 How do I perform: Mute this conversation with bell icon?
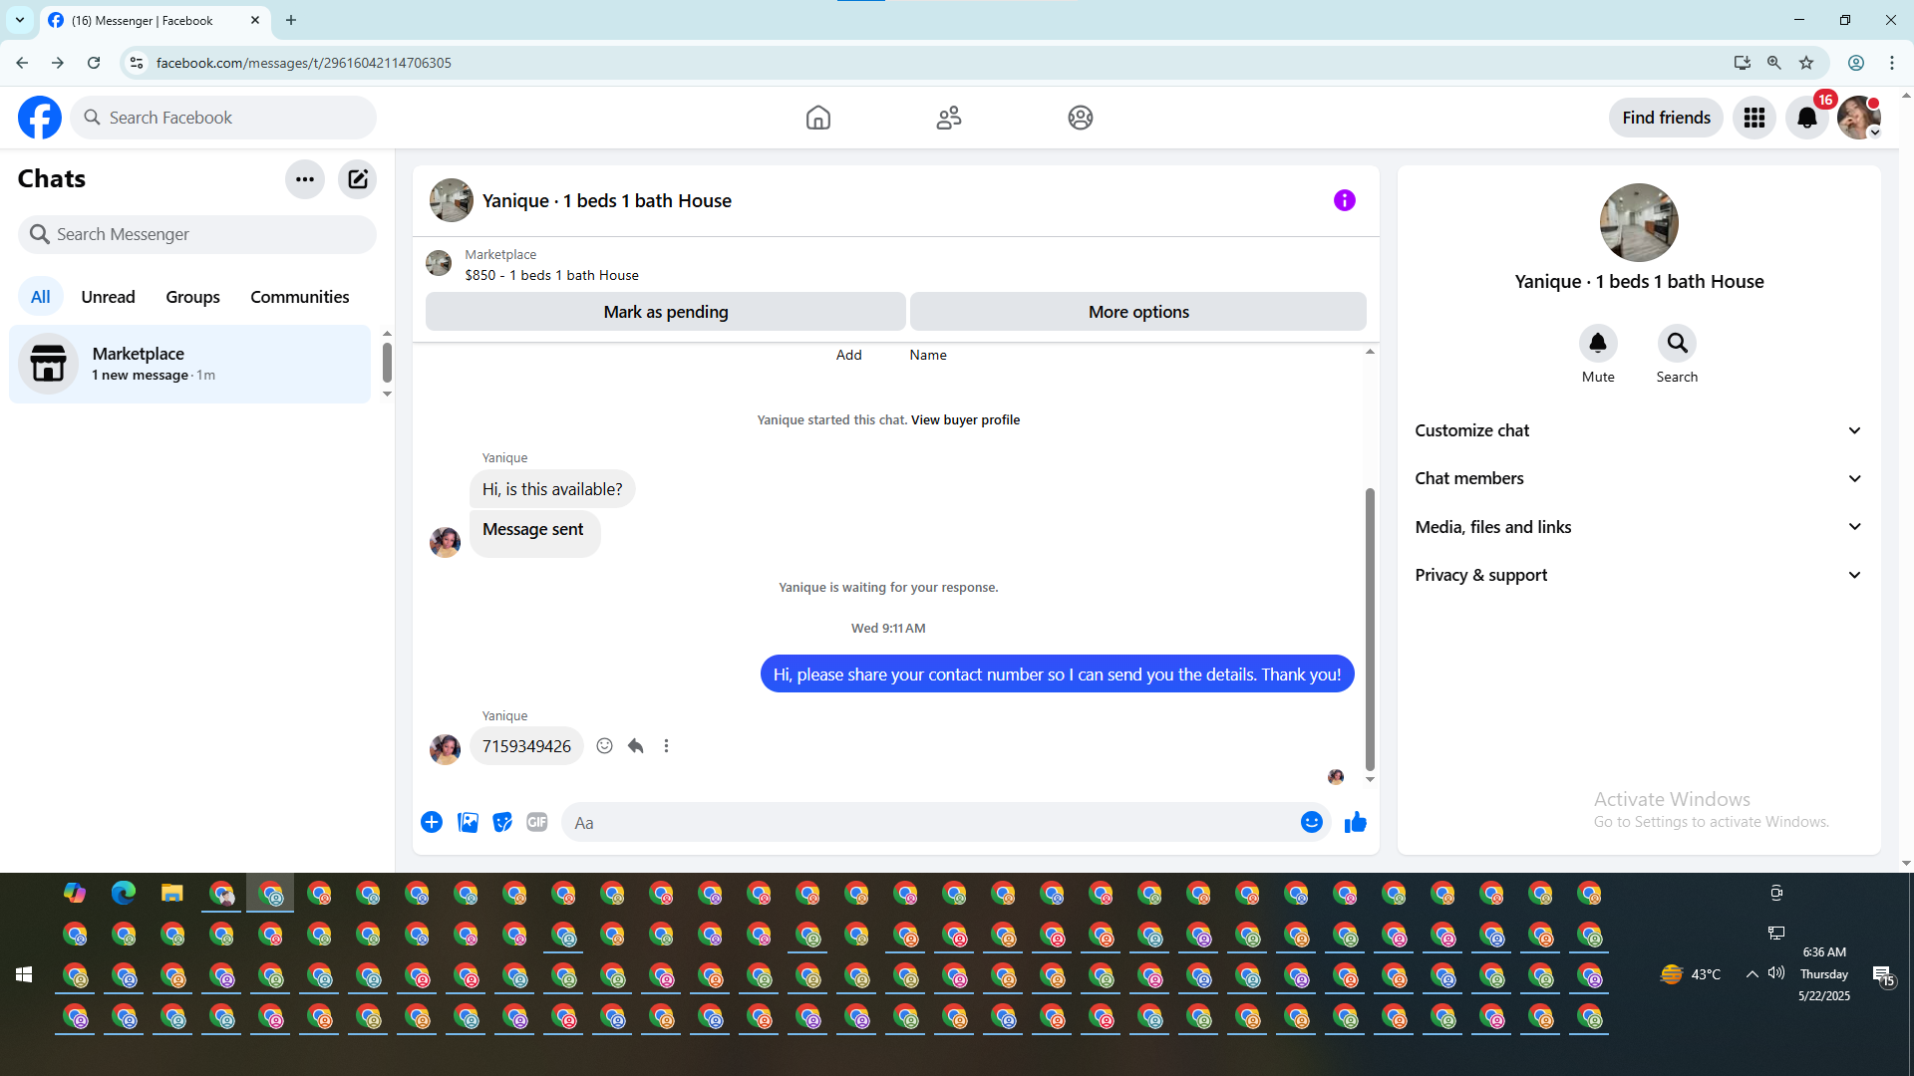1598,344
